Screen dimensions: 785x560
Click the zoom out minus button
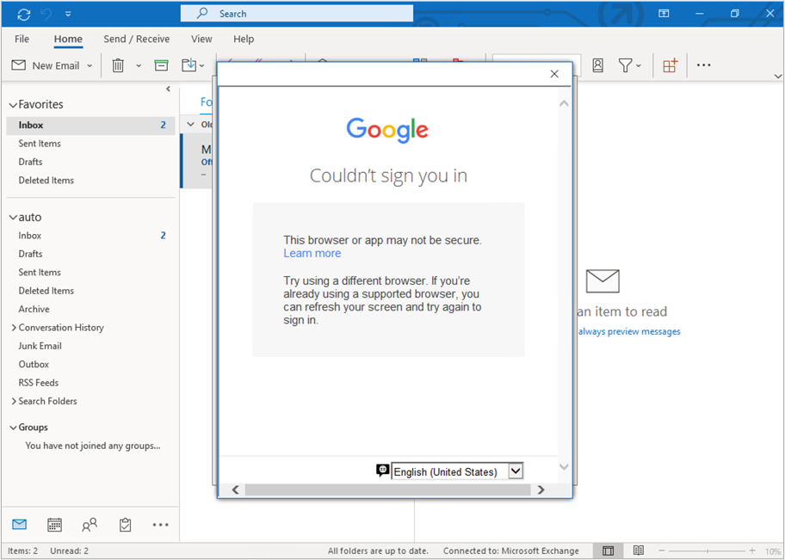tap(663, 551)
